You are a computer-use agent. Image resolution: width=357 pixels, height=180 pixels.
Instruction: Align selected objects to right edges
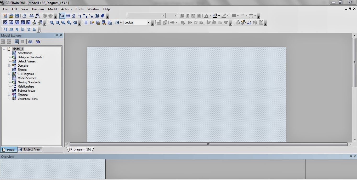(x=28, y=30)
